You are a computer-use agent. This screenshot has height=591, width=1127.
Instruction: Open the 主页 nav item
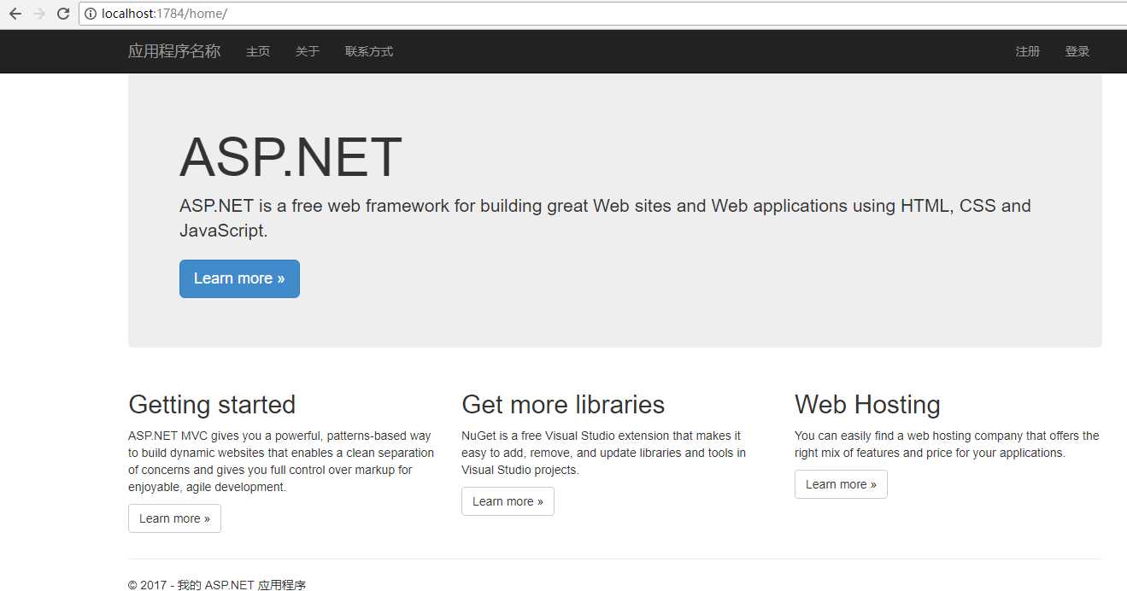pos(258,51)
